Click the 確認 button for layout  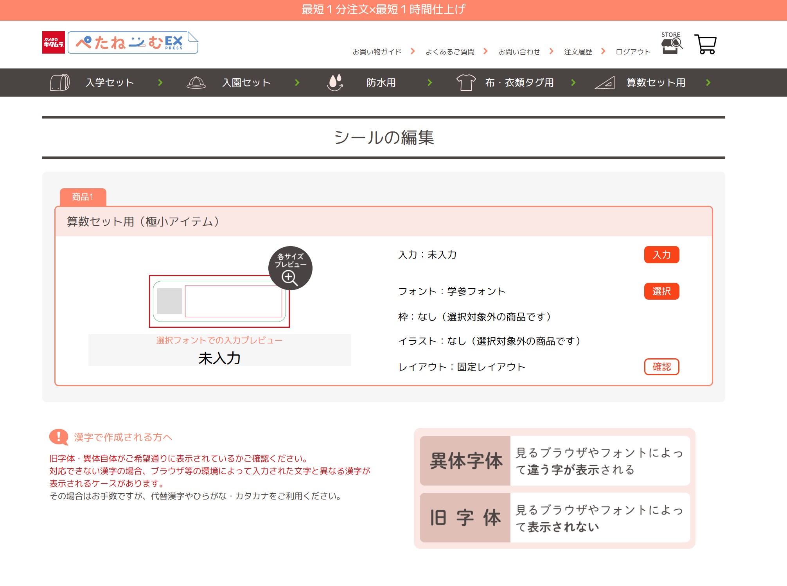coord(663,367)
